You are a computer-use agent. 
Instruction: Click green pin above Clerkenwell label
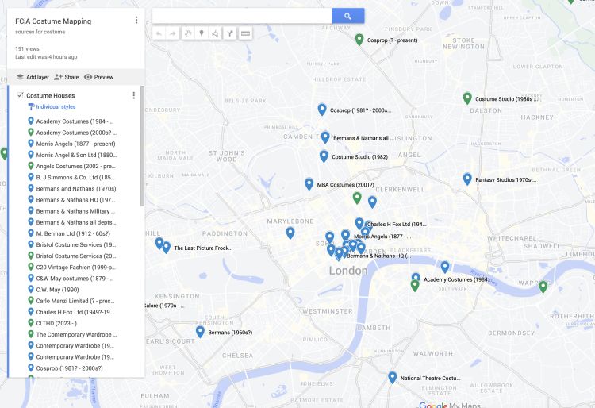357,198
